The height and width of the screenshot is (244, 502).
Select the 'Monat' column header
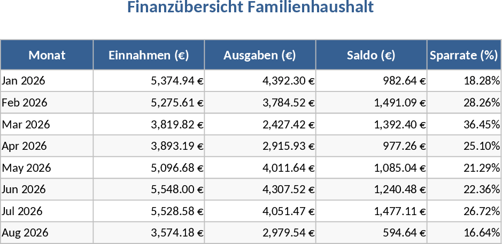47,55
